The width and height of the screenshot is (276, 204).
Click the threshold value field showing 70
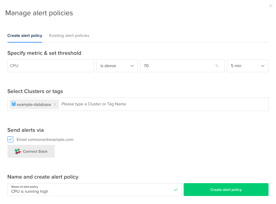pos(176,66)
